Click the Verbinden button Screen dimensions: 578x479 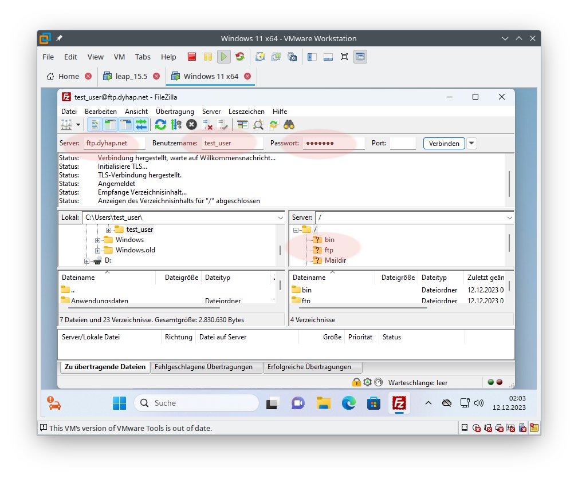click(x=444, y=143)
